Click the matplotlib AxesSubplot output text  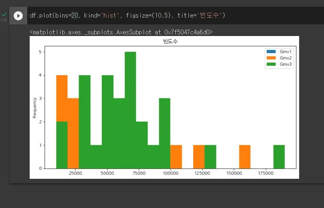tap(121, 32)
